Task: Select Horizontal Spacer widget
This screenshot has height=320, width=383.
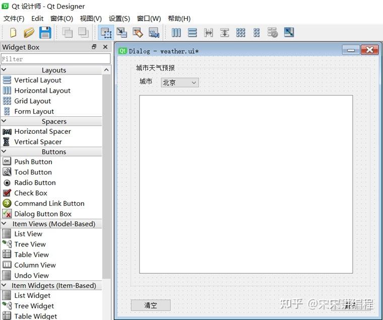Action: pos(51,131)
